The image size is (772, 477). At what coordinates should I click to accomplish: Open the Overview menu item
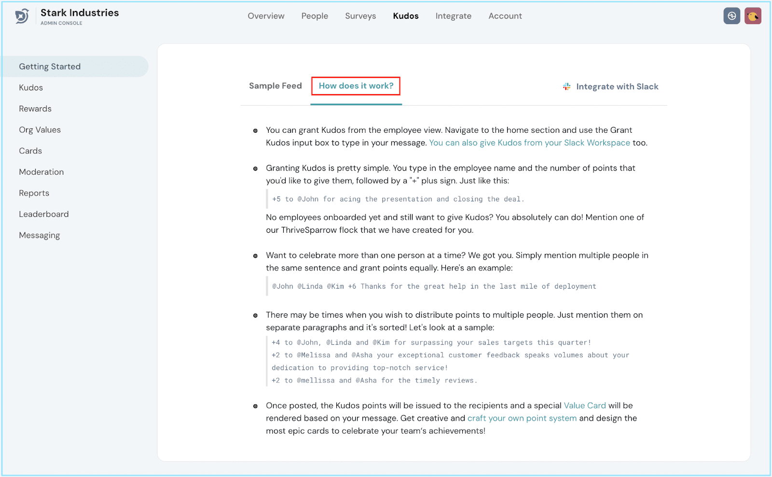[266, 16]
